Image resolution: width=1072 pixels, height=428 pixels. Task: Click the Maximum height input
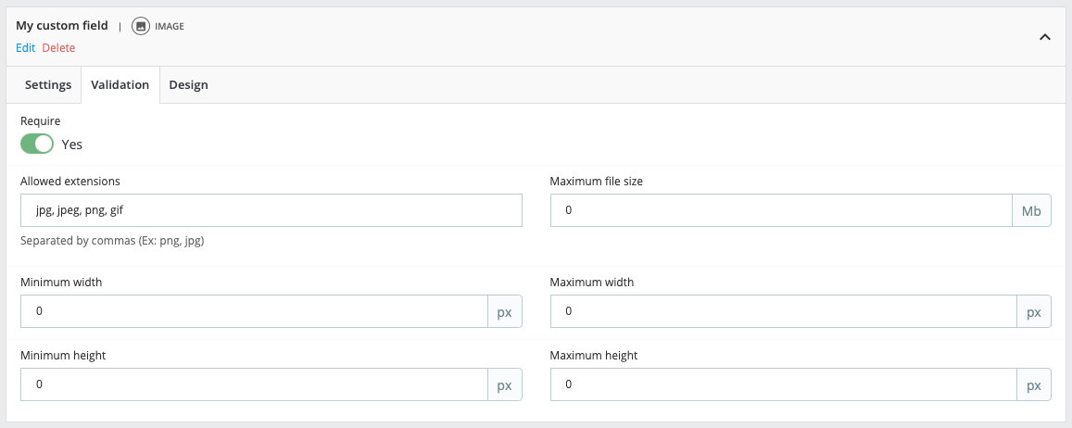click(783, 384)
